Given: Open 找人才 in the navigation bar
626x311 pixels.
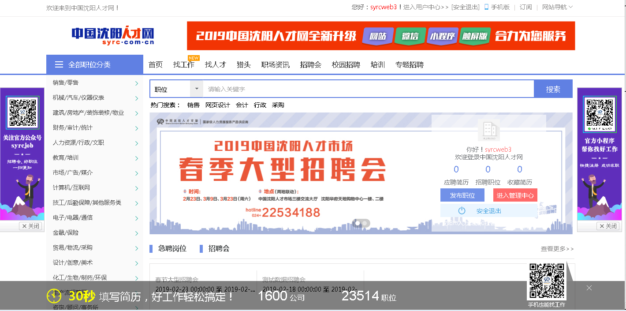Looking at the screenshot, I should coord(216,65).
